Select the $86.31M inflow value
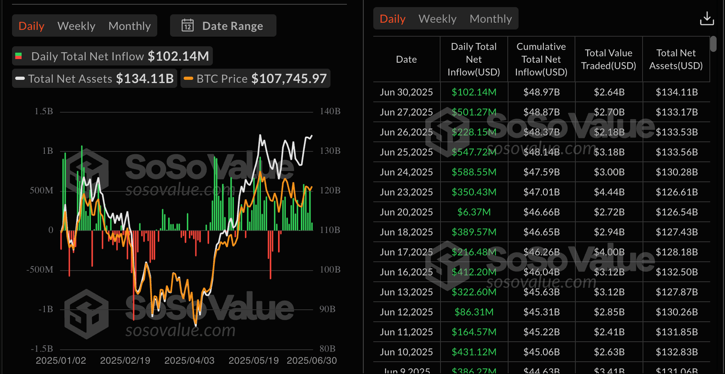The height and width of the screenshot is (374, 725). tap(474, 312)
